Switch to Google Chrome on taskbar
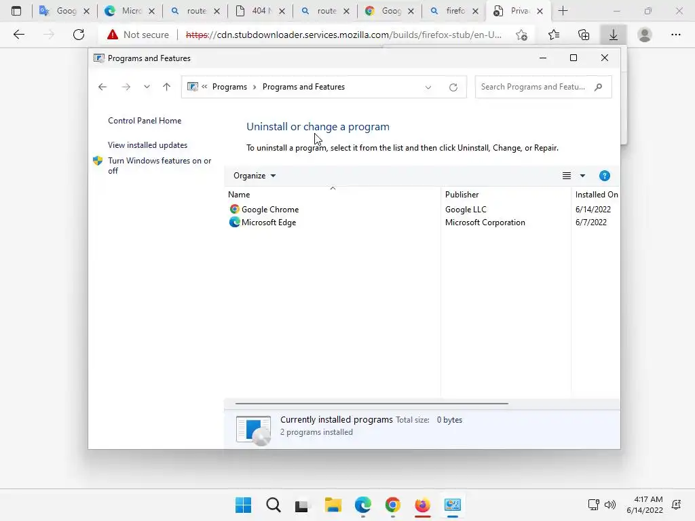Screen dimensions: 695x521 (x=393, y=505)
